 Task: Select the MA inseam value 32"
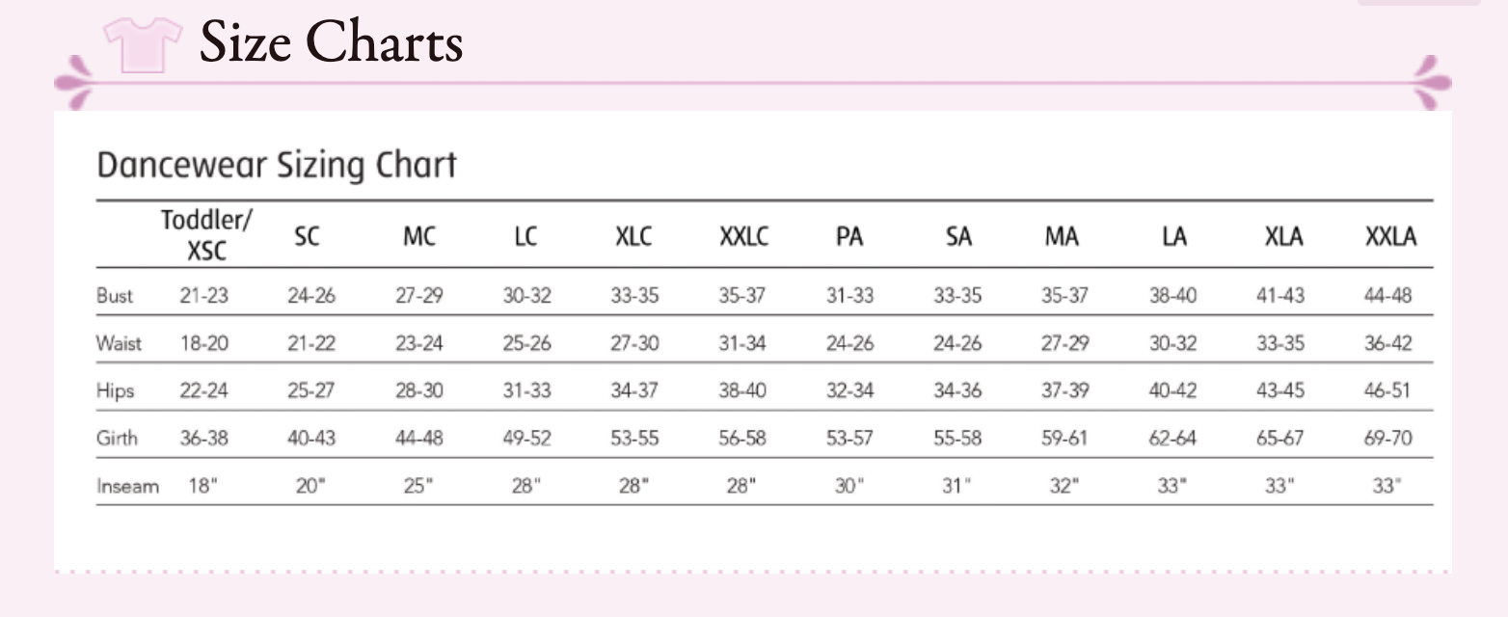pos(1064,486)
